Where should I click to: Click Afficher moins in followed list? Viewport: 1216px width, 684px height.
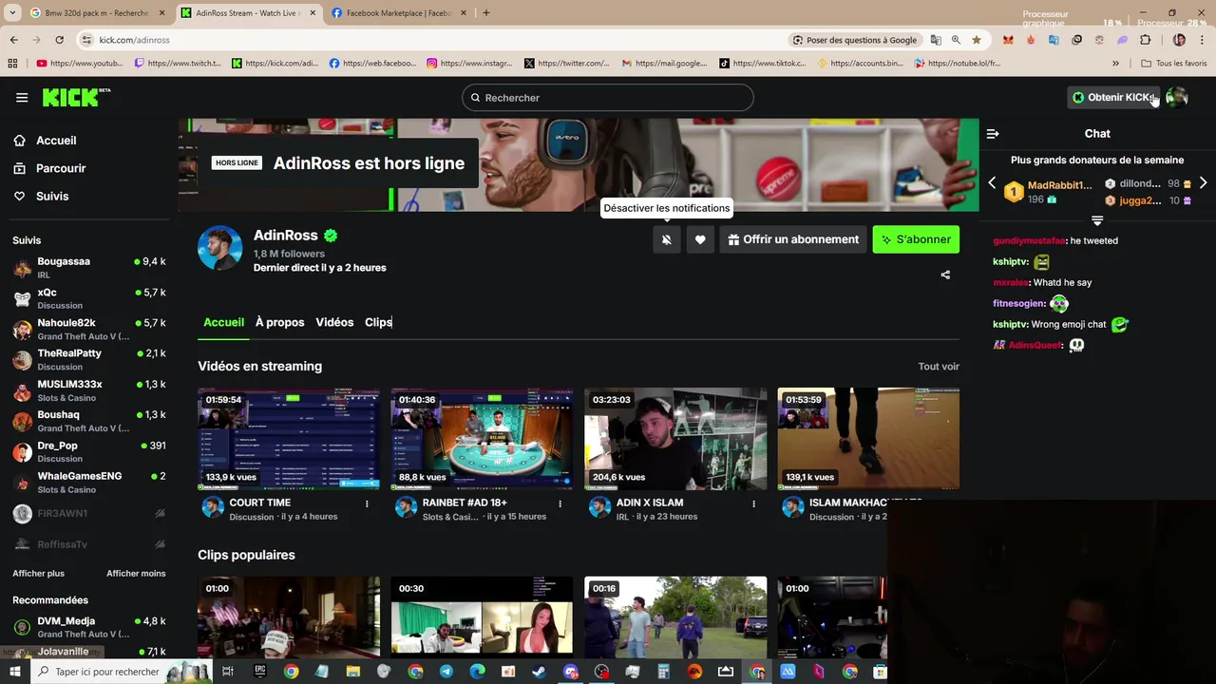click(136, 574)
